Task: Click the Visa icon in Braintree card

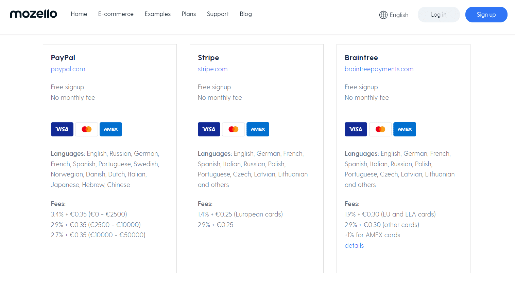Action: coord(356,129)
